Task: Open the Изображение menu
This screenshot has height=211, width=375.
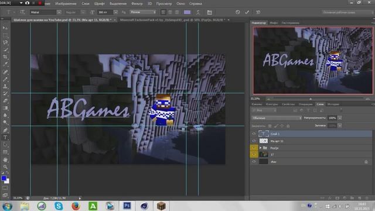Action: [66, 4]
